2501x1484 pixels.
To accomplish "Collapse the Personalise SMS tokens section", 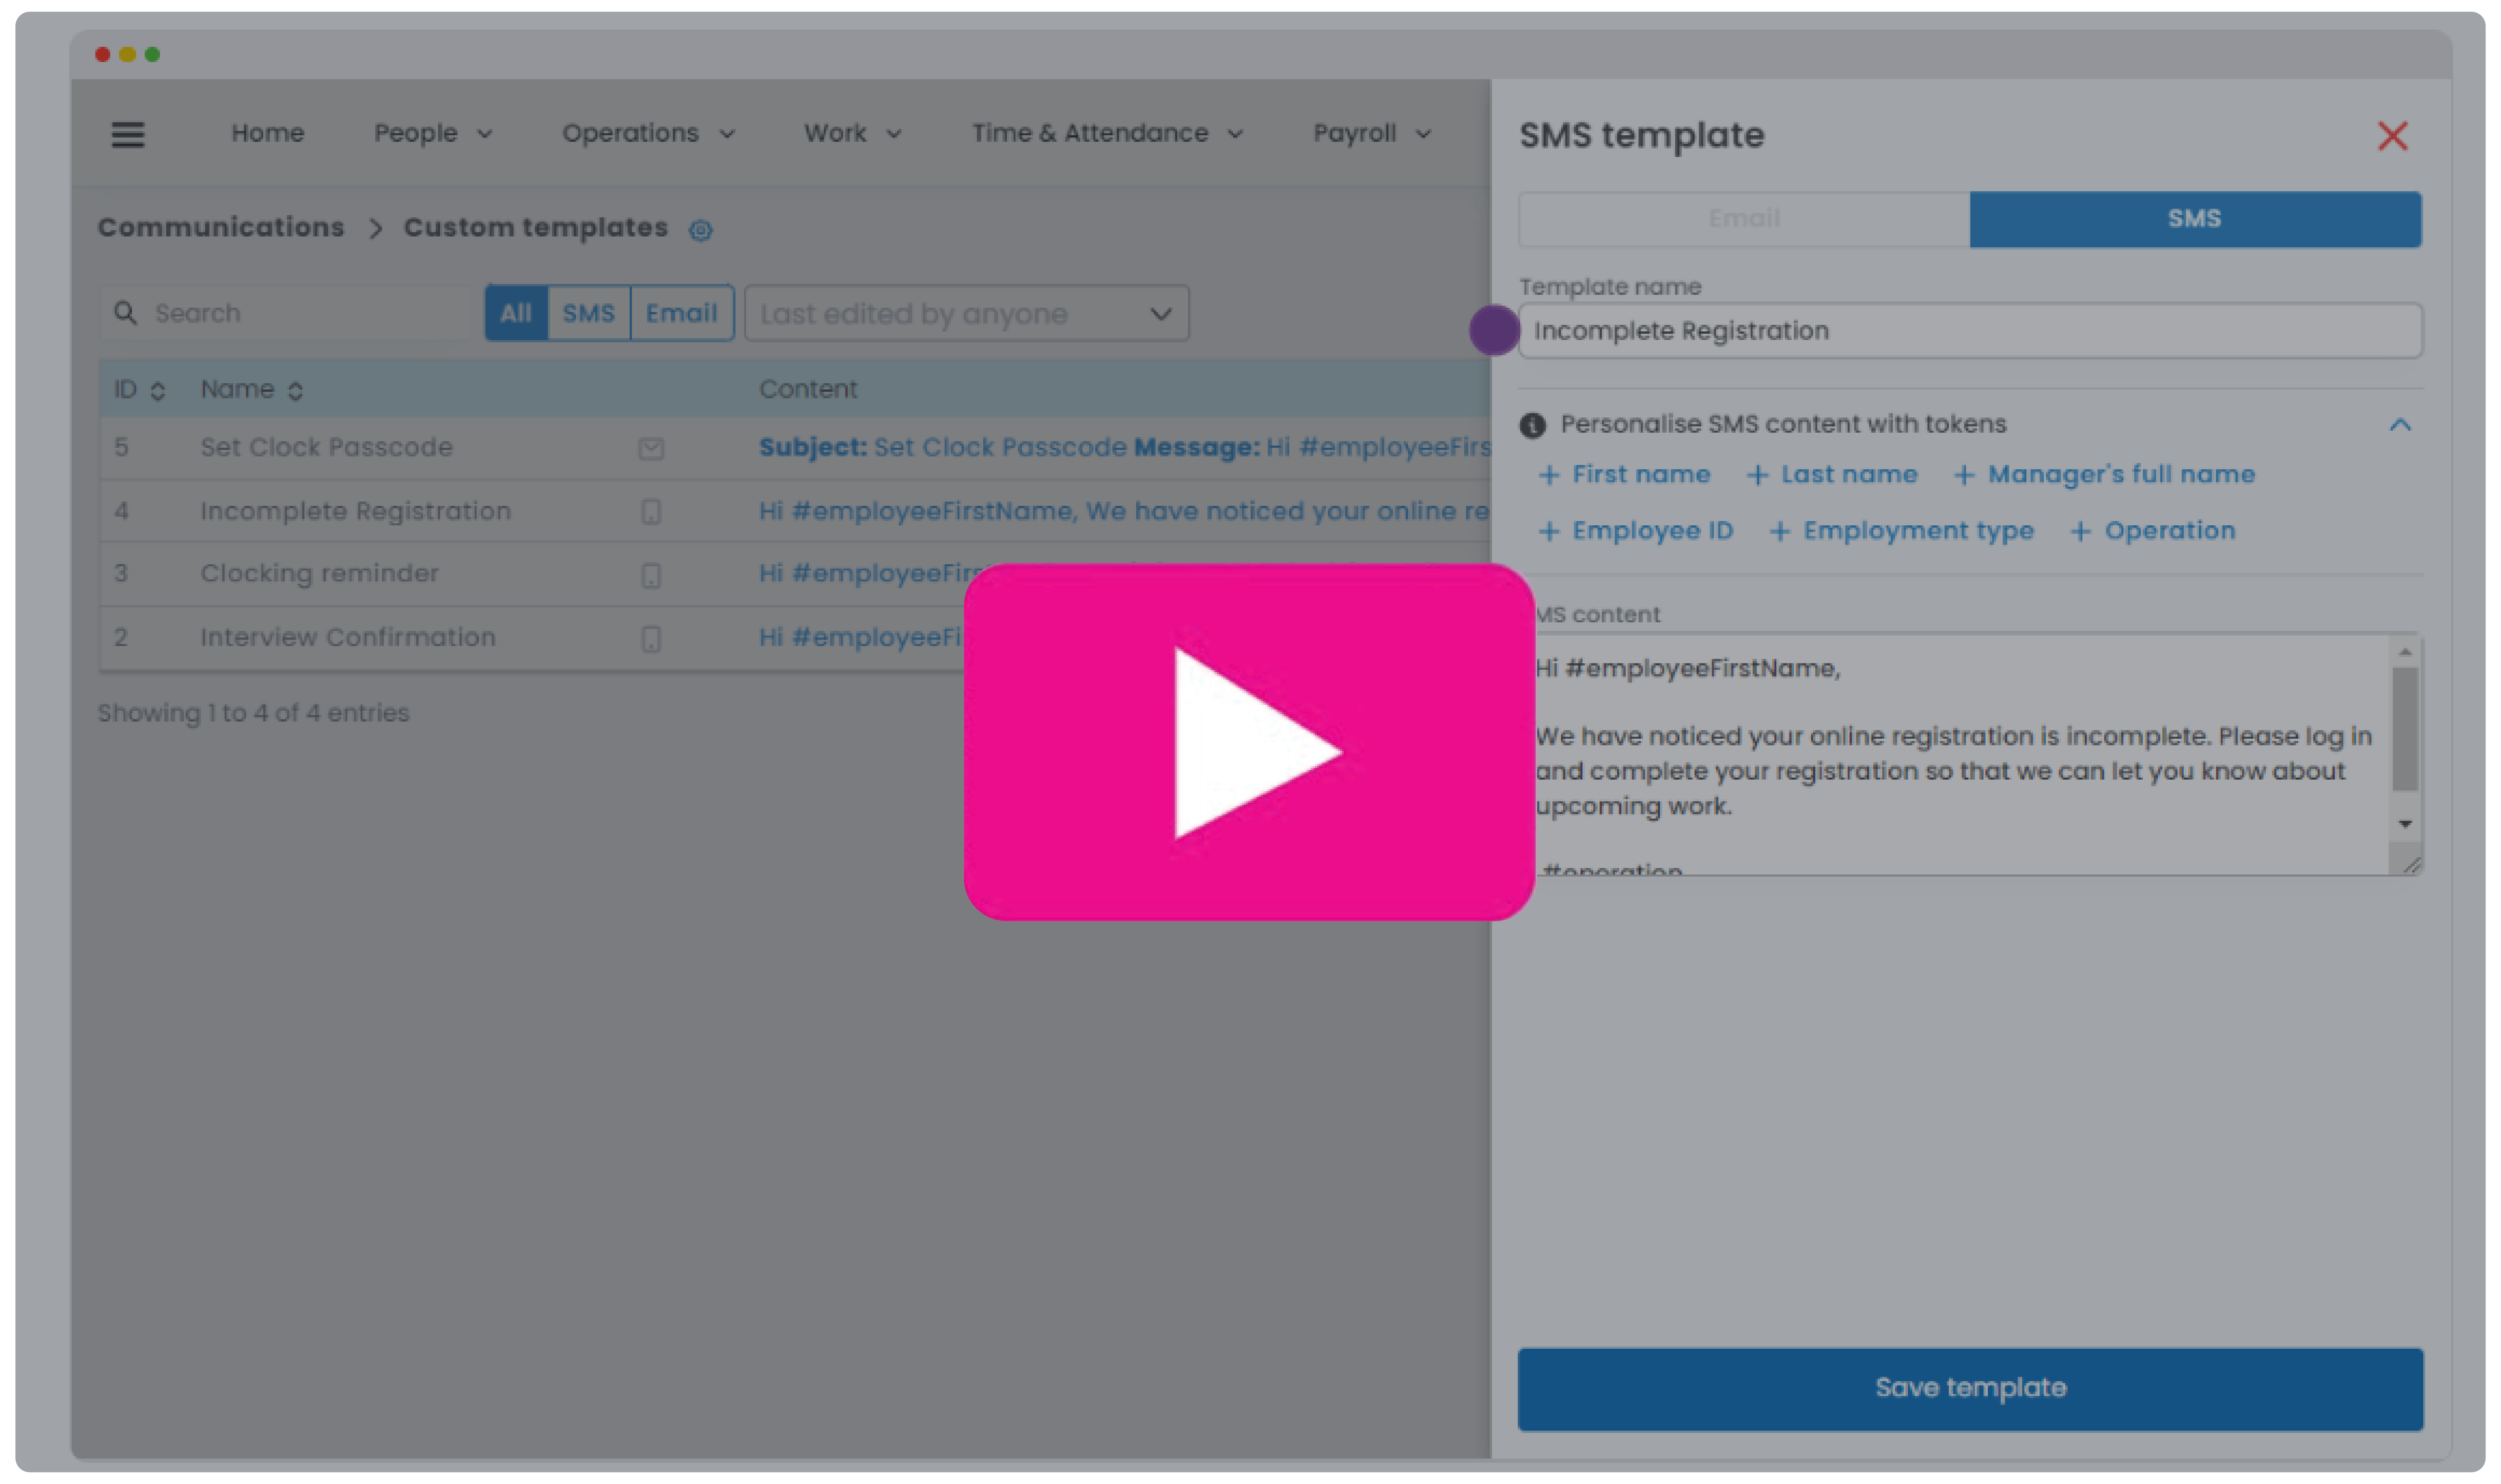I will point(2400,425).
